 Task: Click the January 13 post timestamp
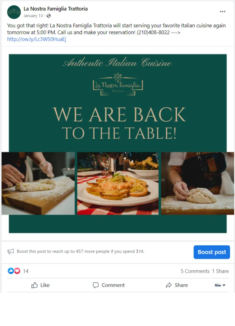[33, 16]
